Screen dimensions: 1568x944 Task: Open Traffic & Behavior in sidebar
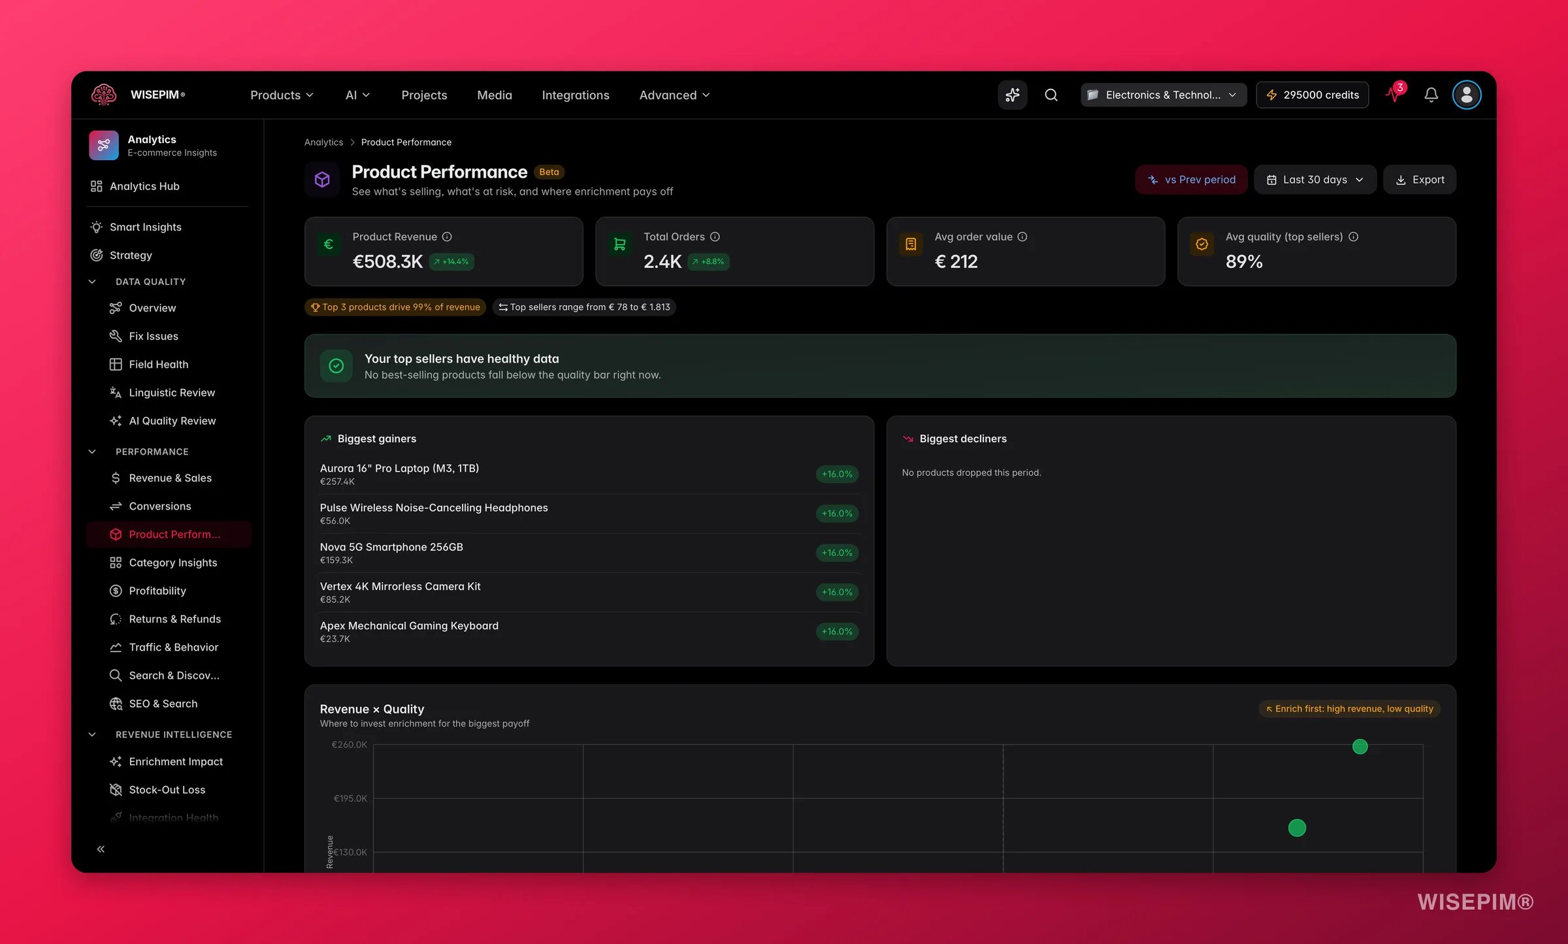click(x=168, y=647)
